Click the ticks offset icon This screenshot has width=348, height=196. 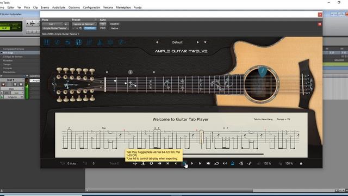point(63,163)
